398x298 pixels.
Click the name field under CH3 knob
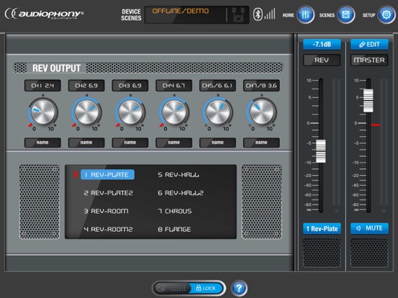pos(130,143)
